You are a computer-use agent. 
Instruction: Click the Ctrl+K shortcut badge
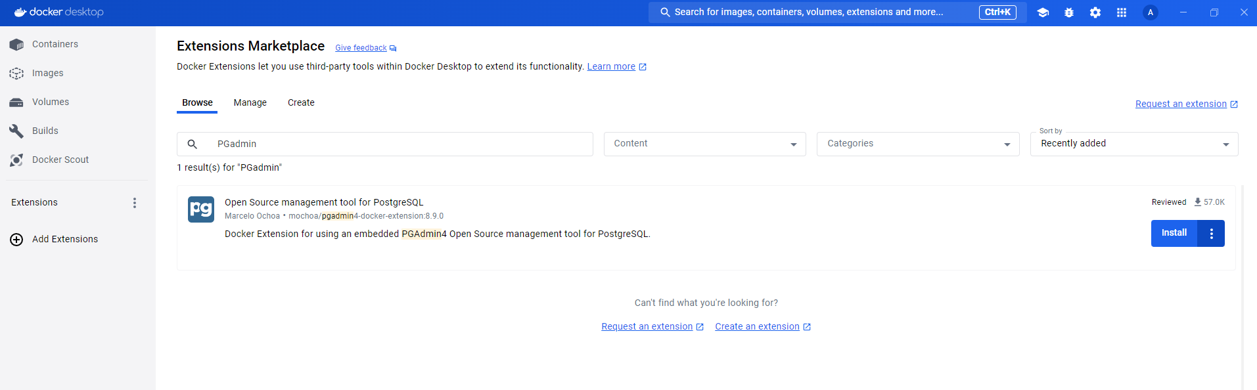(997, 12)
